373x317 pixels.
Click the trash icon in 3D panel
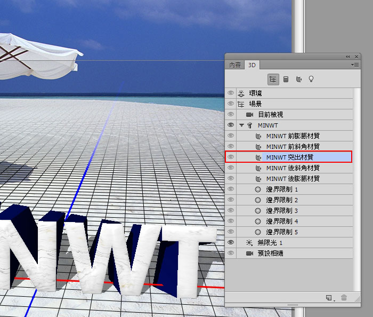pos(344,298)
